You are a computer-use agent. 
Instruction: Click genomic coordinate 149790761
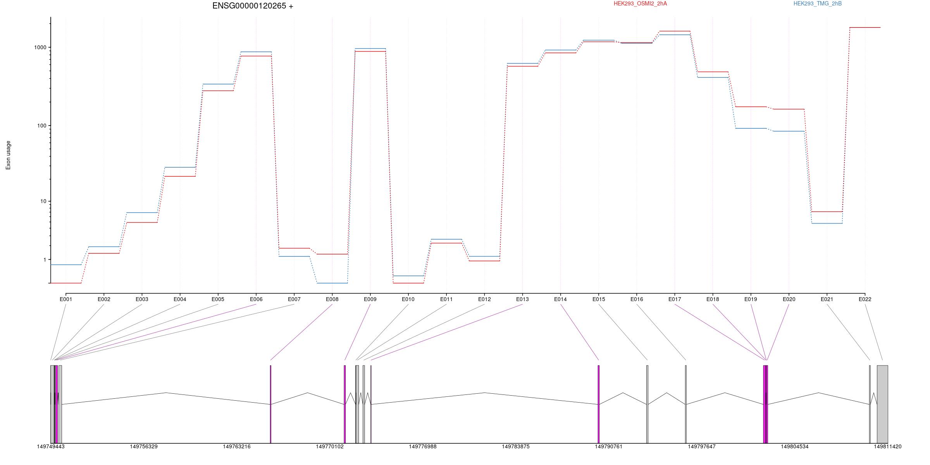[609, 447]
